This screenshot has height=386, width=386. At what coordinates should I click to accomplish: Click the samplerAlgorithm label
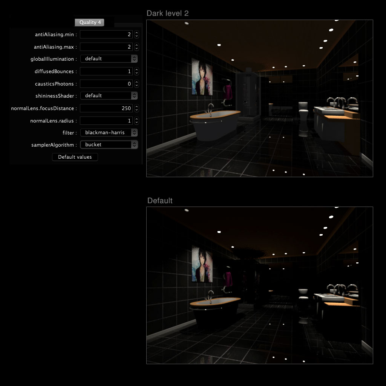coord(54,145)
